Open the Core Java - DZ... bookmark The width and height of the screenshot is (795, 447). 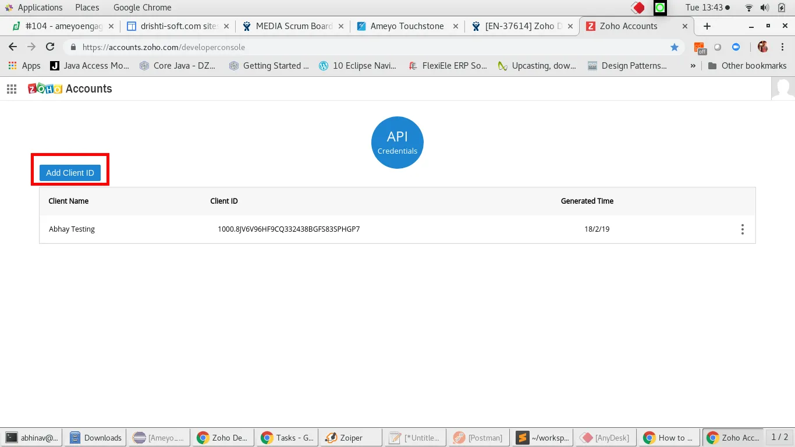tap(178, 66)
